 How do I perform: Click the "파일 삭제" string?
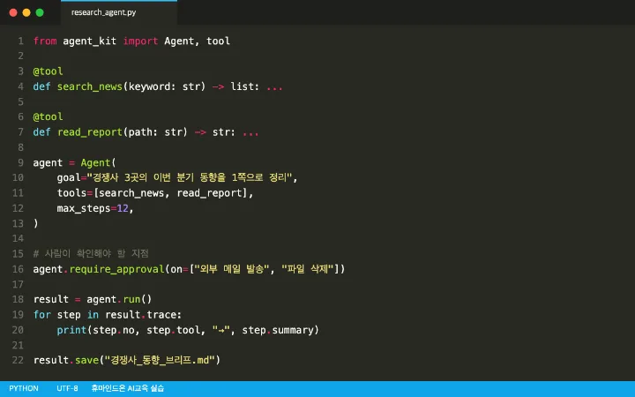point(308,269)
